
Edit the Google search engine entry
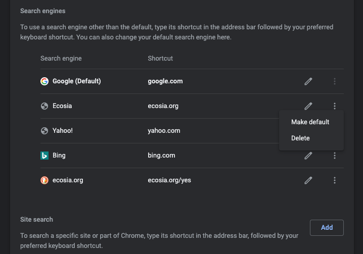(x=308, y=81)
